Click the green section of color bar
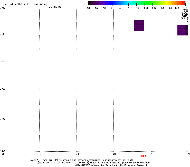The width and height of the screenshot is (190, 167). point(149,3)
